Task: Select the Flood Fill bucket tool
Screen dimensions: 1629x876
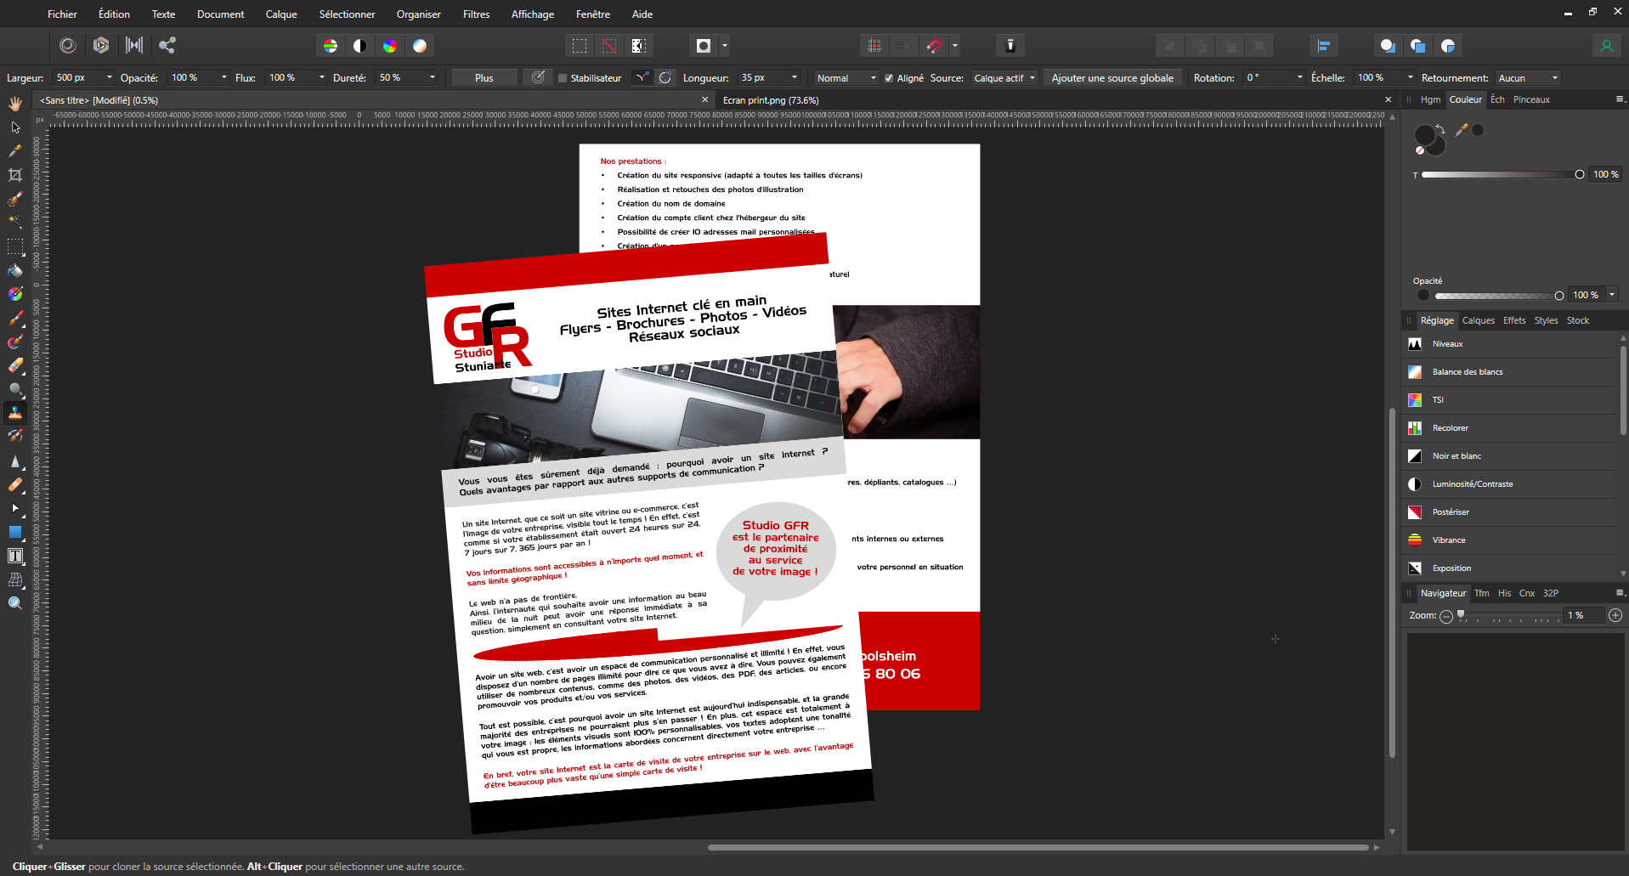Action: tap(15, 271)
